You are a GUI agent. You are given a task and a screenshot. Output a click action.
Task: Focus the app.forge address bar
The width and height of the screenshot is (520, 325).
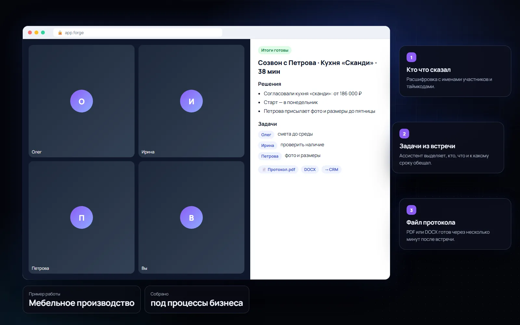(138, 32)
